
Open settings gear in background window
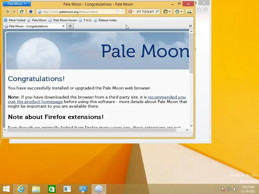(x=205, y=10)
